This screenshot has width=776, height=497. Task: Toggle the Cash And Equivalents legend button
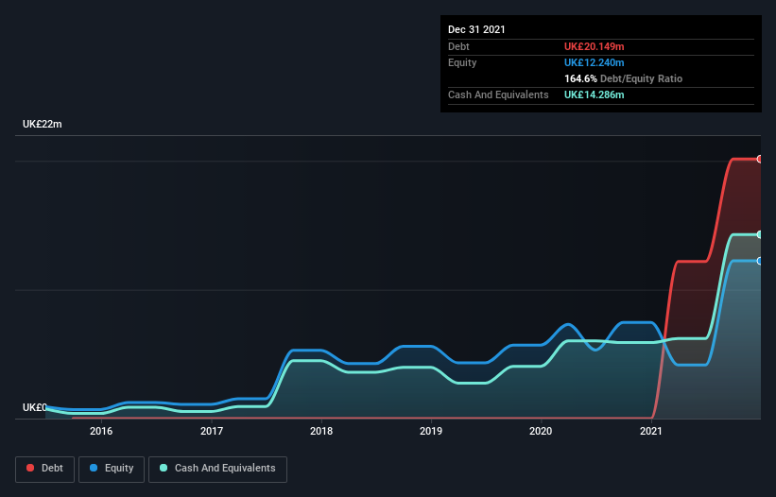tap(217, 469)
